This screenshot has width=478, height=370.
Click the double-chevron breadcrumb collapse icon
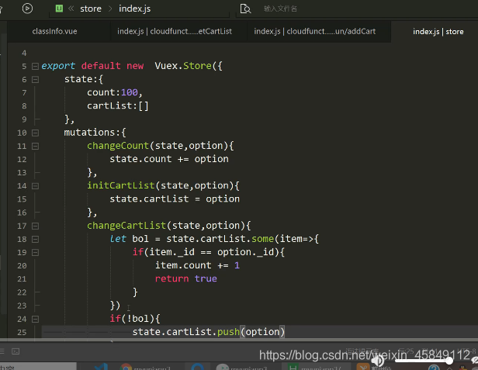pos(71,9)
